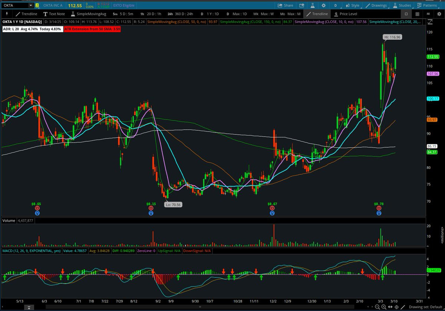Viewport: 445px width, 311px height.
Task: Click the horizontal pan arrows icon
Action: click(389, 307)
